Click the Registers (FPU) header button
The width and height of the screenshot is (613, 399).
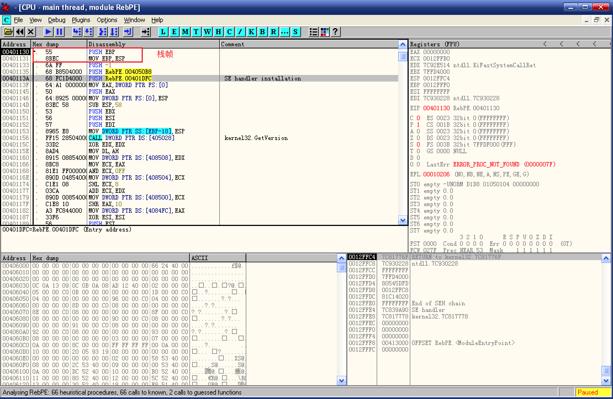tap(435, 44)
